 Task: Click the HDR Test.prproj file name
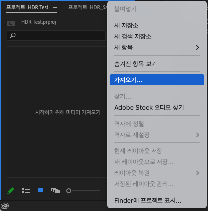point(39,22)
